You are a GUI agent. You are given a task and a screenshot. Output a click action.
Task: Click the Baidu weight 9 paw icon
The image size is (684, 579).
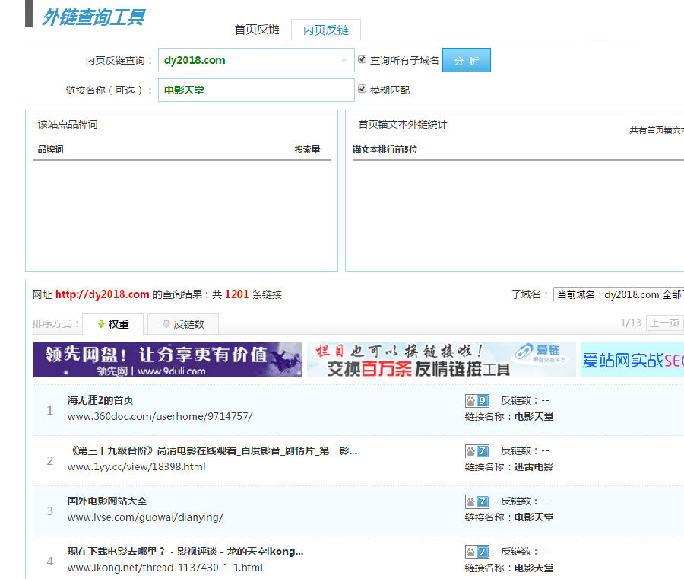tap(477, 400)
